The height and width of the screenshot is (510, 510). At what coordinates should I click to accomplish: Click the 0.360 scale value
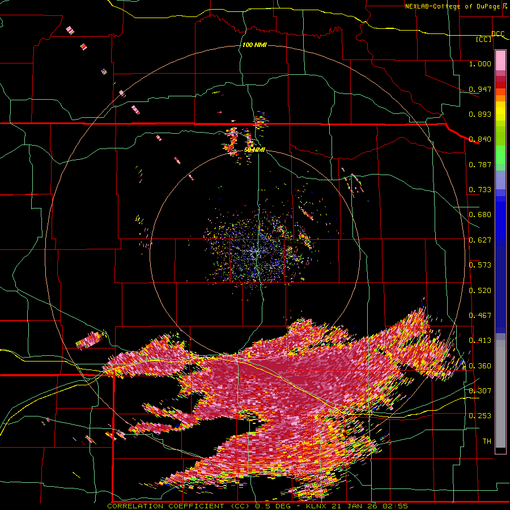[480, 366]
